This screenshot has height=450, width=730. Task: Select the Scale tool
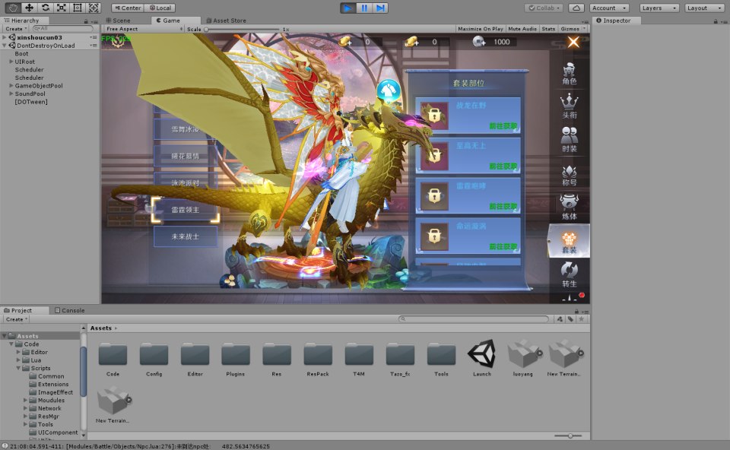coord(62,8)
